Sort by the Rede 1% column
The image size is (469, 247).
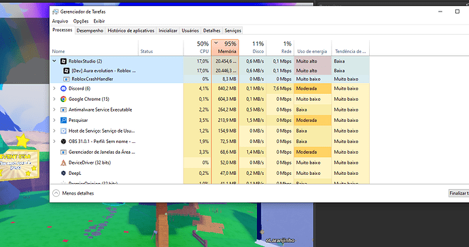(x=280, y=48)
